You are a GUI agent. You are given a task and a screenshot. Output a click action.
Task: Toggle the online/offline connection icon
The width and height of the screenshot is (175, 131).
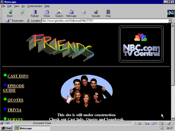coord(7,123)
